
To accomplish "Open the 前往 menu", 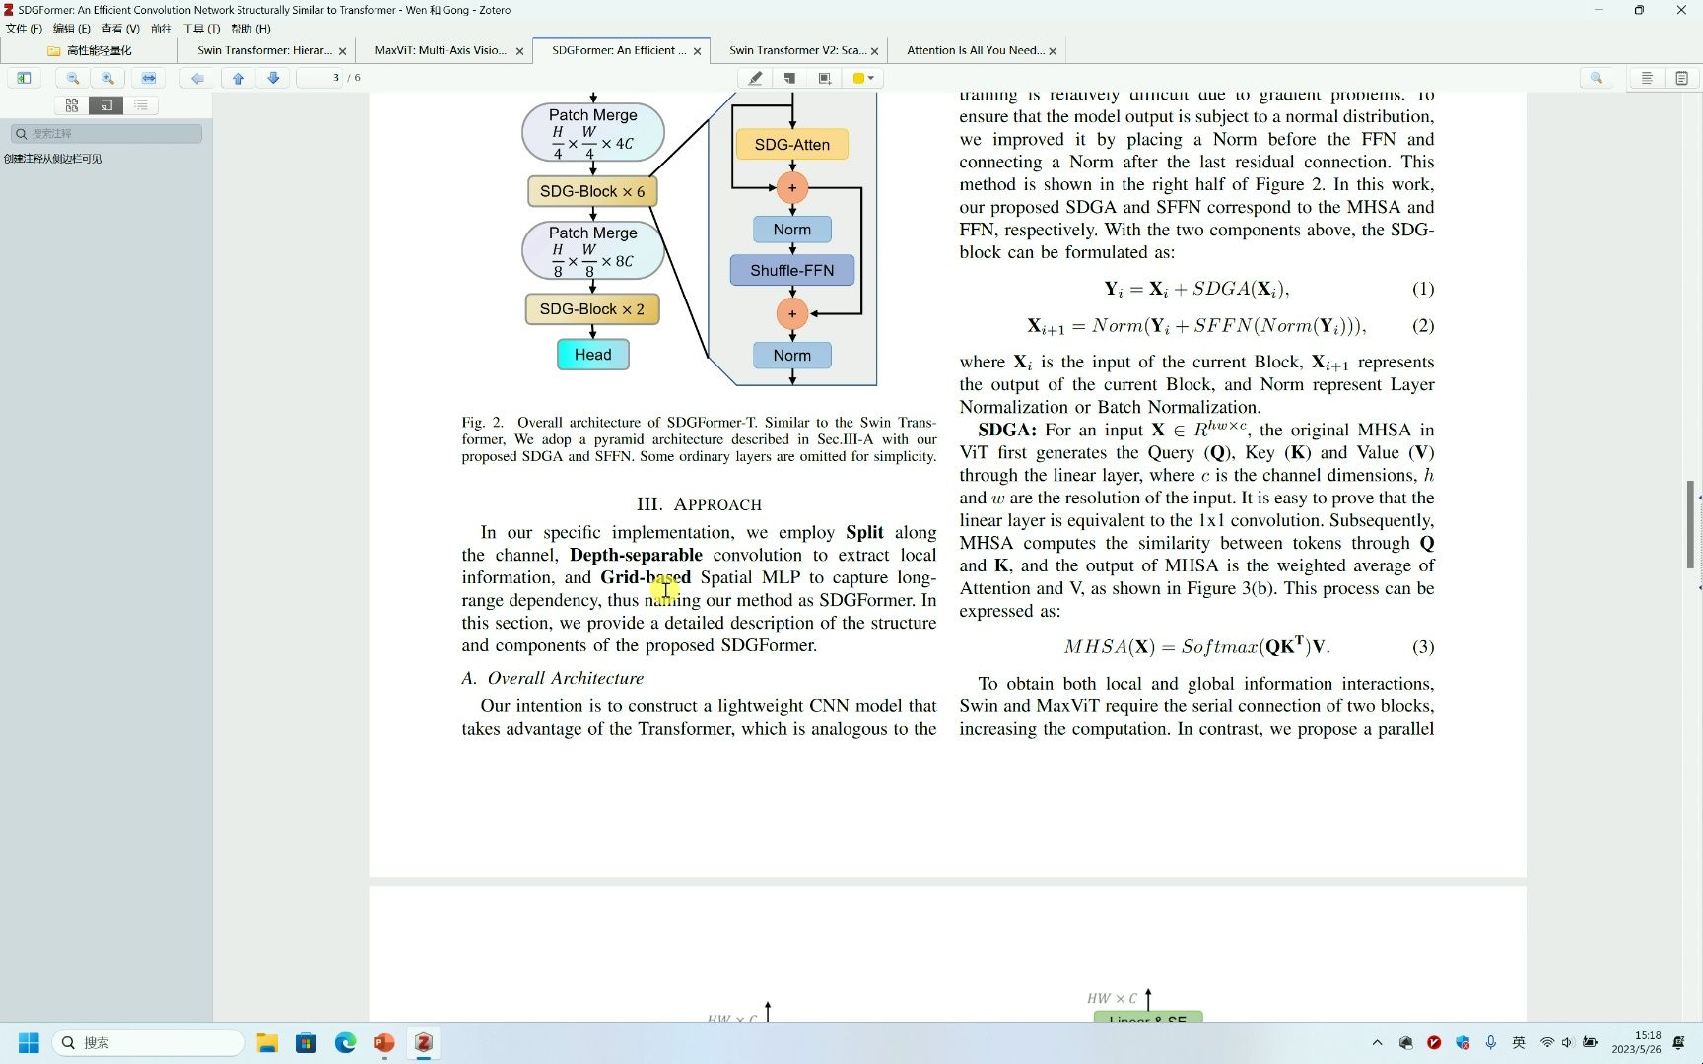I will (162, 29).
